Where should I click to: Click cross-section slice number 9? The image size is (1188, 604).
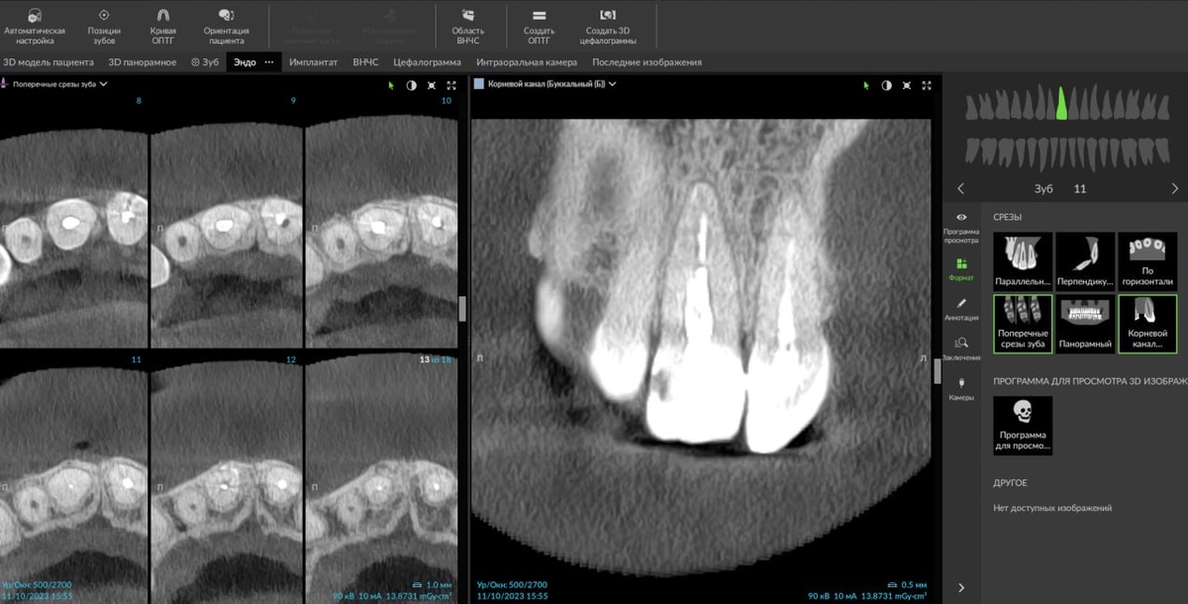293,101
